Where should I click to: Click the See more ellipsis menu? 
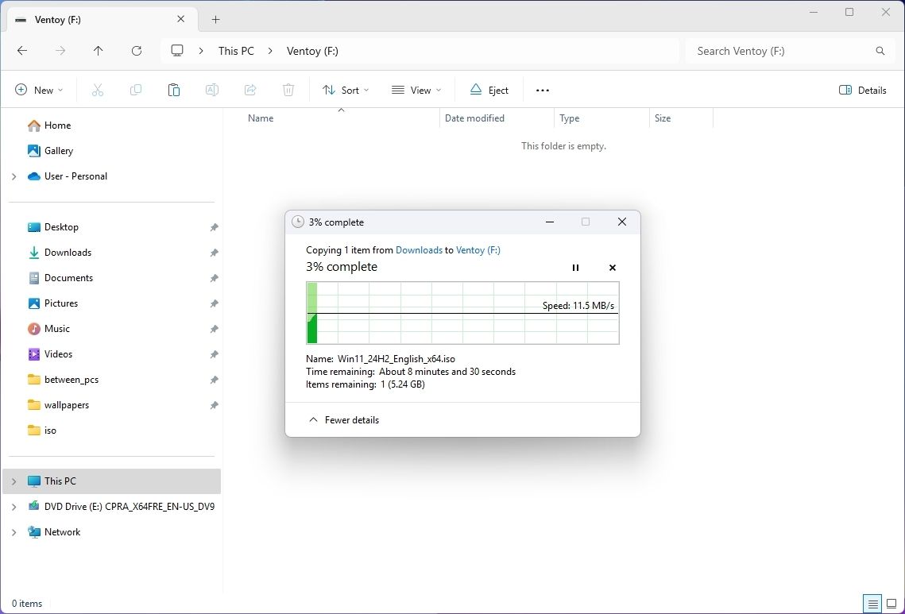click(542, 90)
